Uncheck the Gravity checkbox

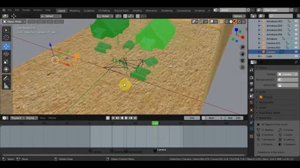pyautogui.click(x=261, y=97)
